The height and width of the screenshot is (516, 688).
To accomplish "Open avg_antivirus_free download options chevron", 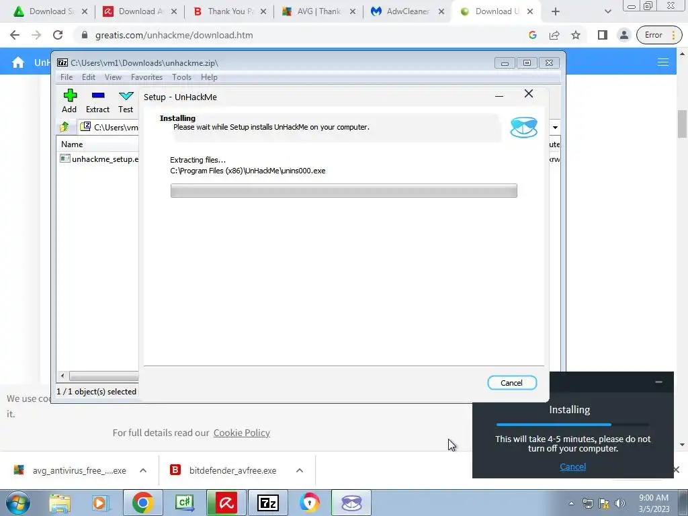I will click(x=143, y=470).
